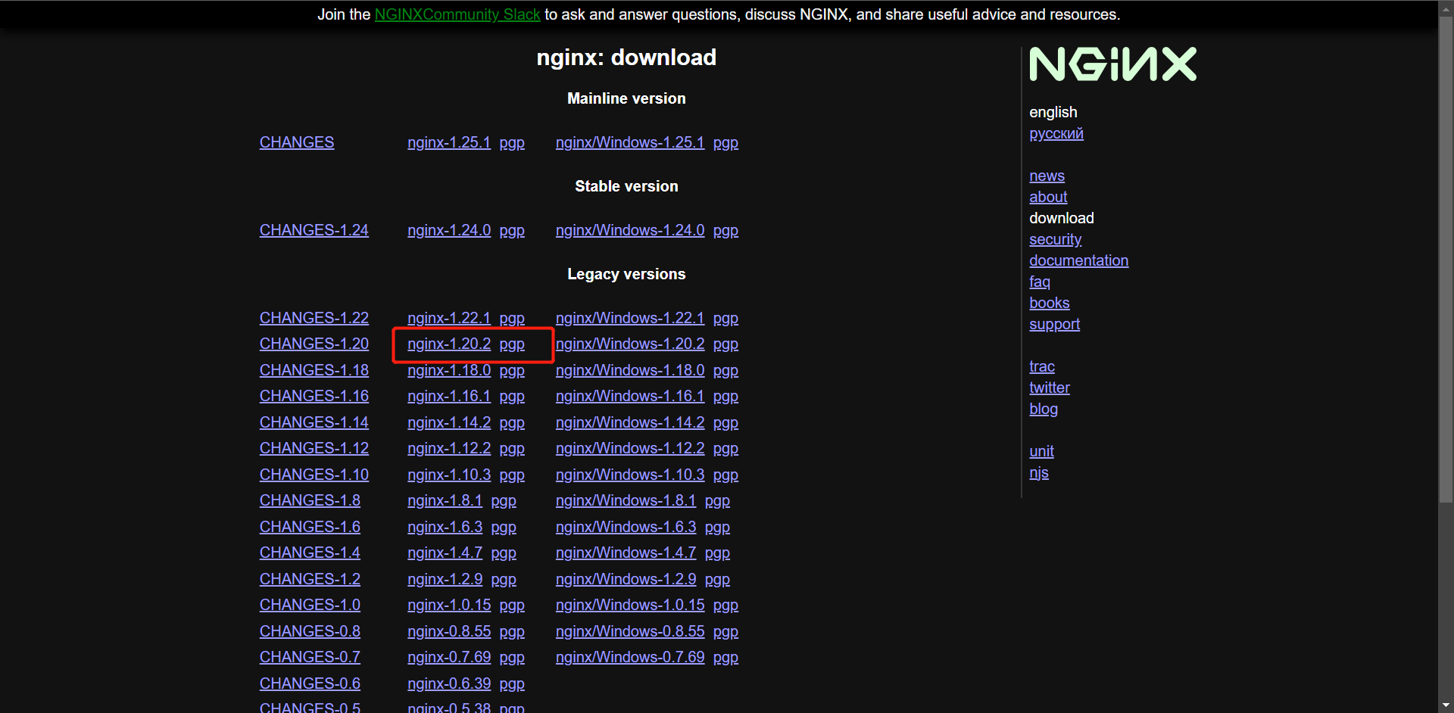Open the support page
Viewport: 1454px width, 713px height.
[1054, 324]
